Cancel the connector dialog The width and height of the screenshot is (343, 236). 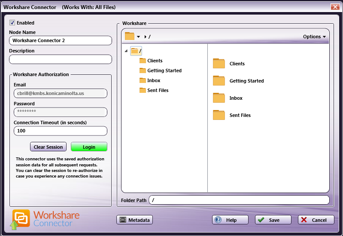[316, 220]
